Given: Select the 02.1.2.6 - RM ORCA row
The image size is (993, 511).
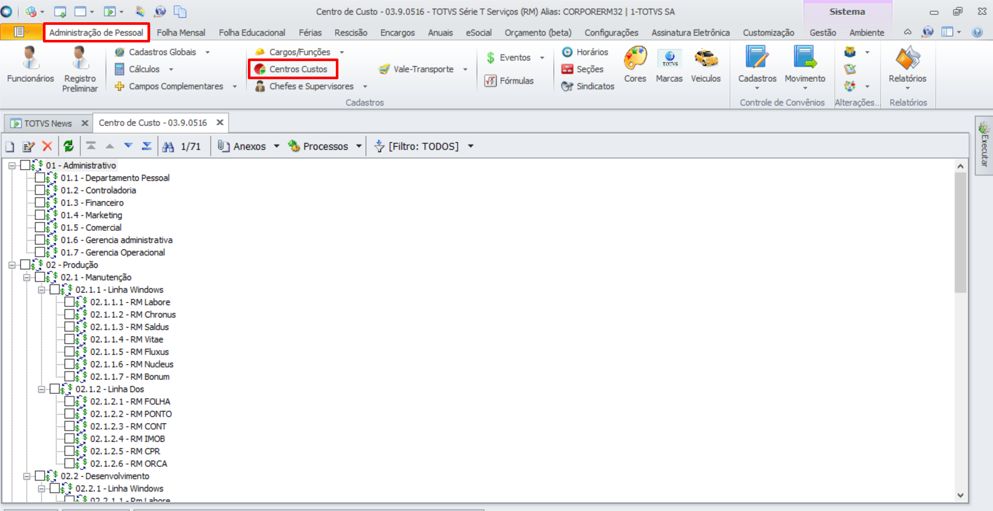Looking at the screenshot, I should pyautogui.click(x=129, y=463).
